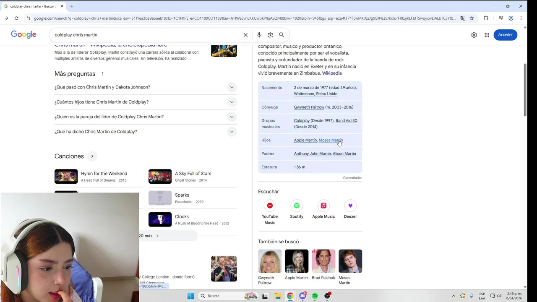Select Gwyneth Paltrow in También se buscó
The height and width of the screenshot is (302, 537).
[270, 267]
